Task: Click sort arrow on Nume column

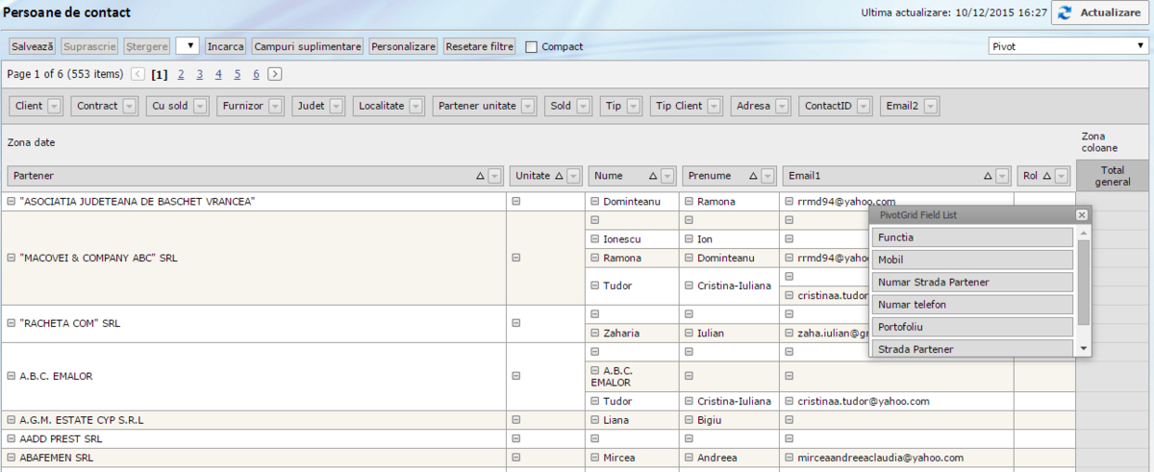Action: 653,176
